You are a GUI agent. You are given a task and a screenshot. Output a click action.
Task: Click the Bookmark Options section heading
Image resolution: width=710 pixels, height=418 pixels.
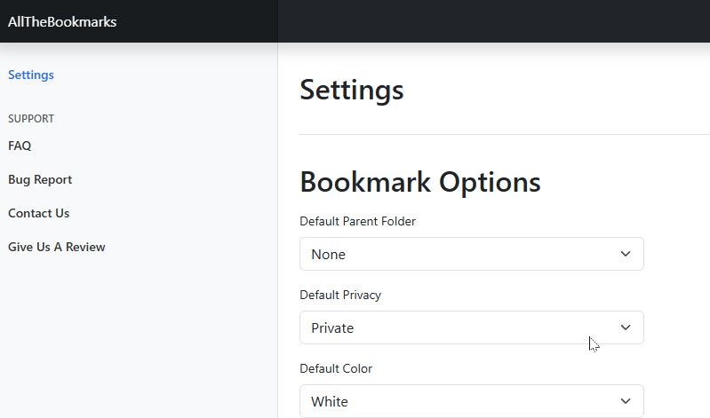tap(419, 182)
